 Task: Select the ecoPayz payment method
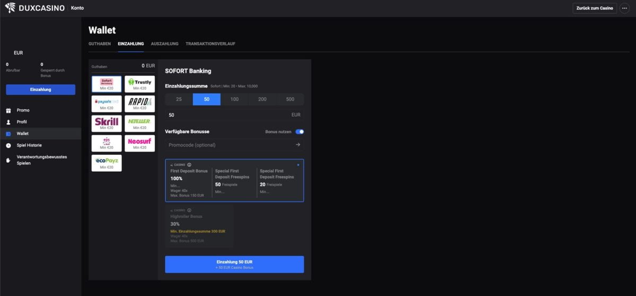107,163
